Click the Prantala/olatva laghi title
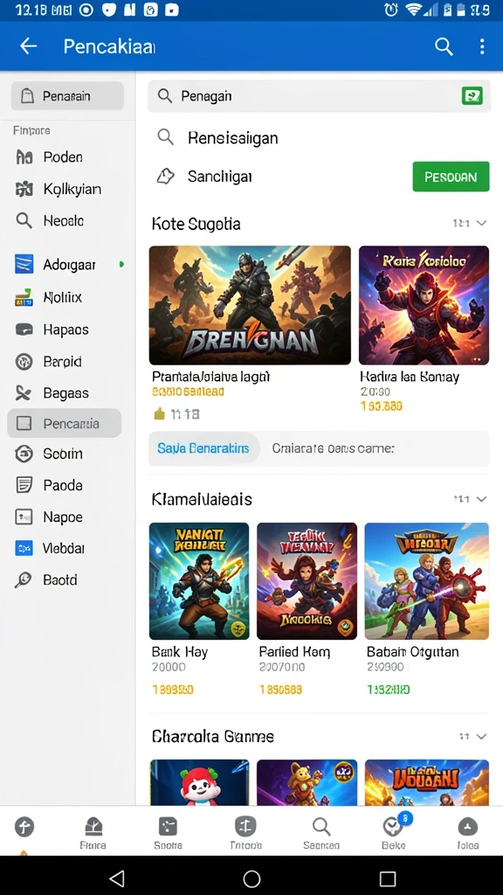The width and height of the screenshot is (503, 895). [211, 377]
